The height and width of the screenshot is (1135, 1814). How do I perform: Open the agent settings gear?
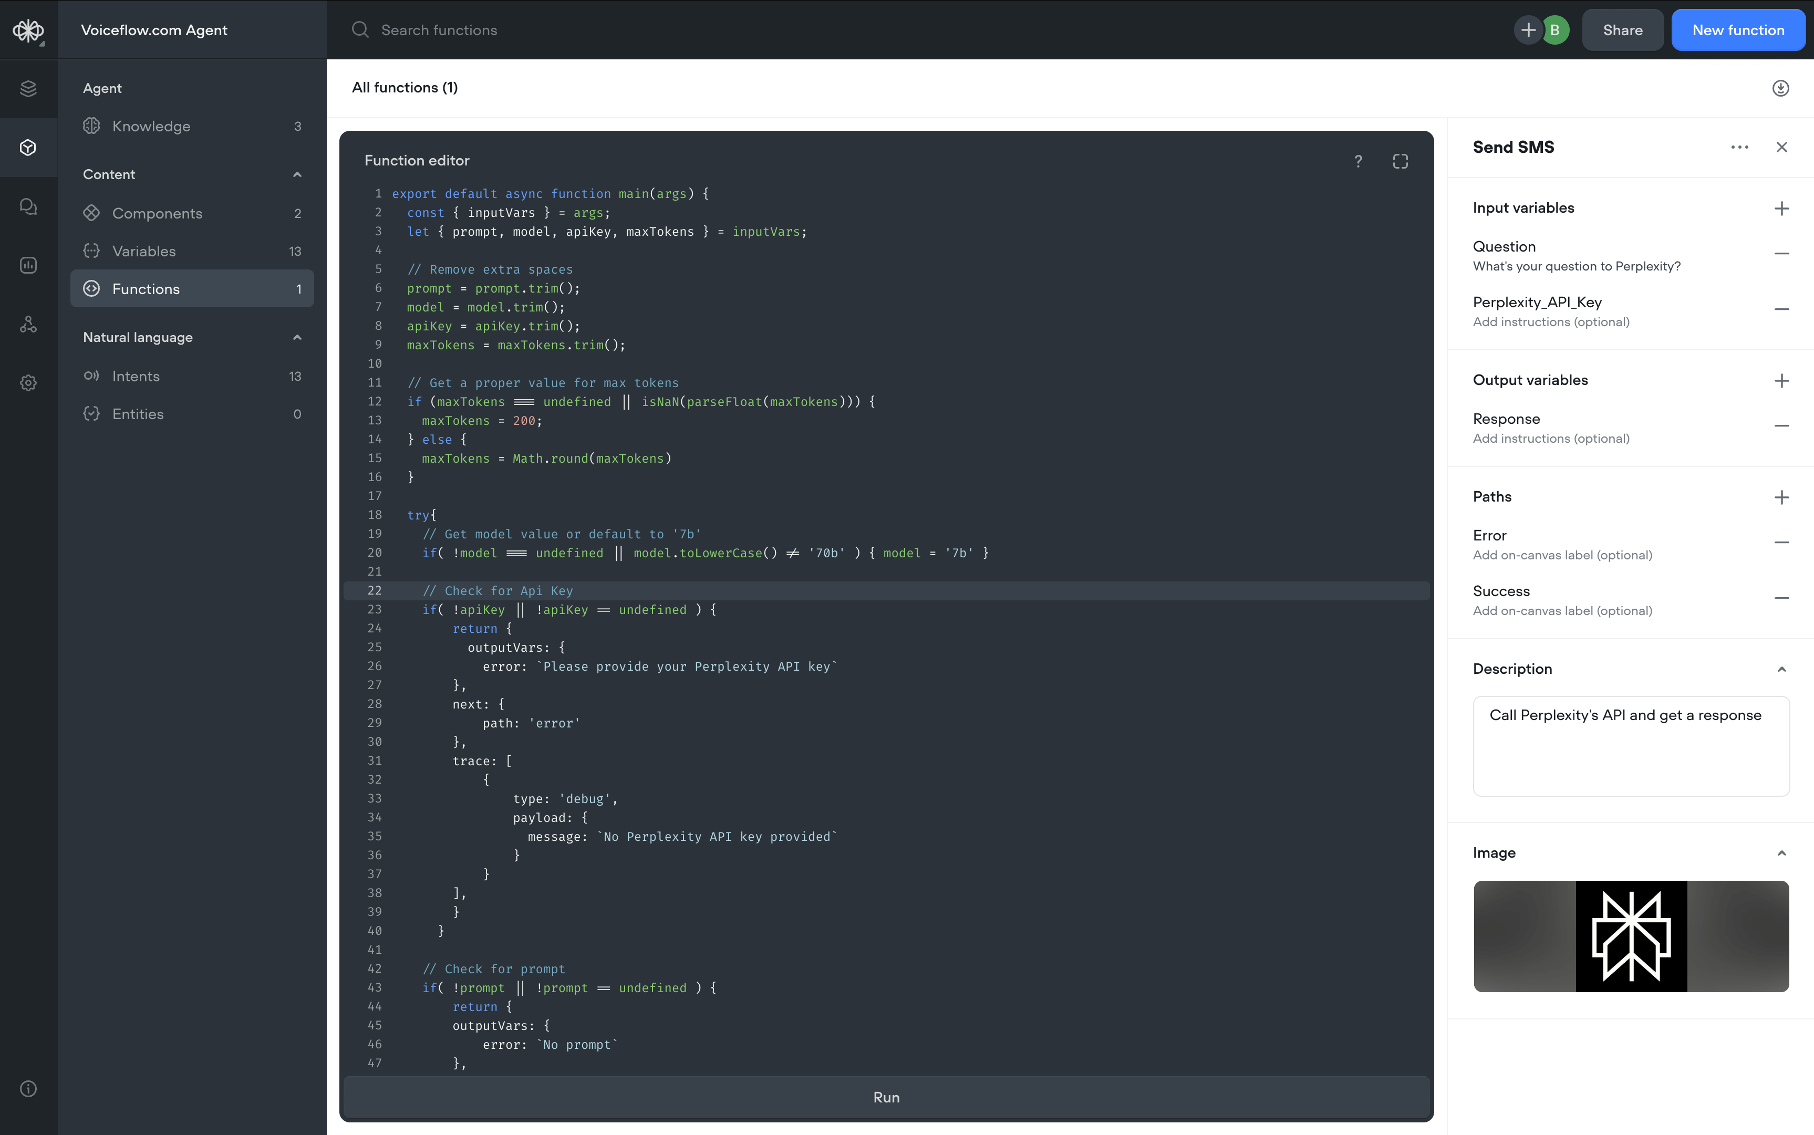point(28,383)
